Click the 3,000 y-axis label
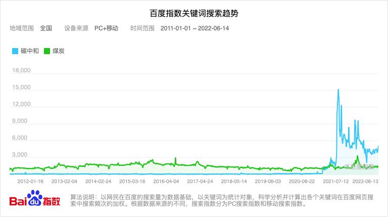 tap(20, 155)
